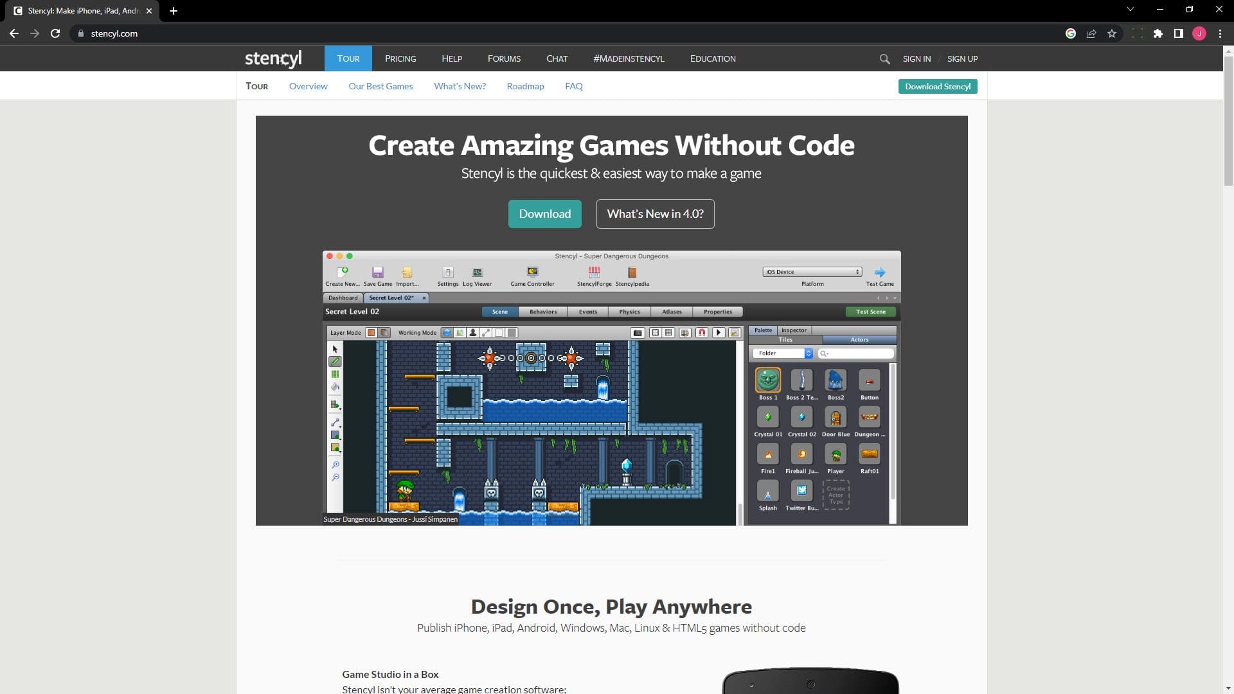
Task: Open the FAQ link
Action: pos(574,86)
